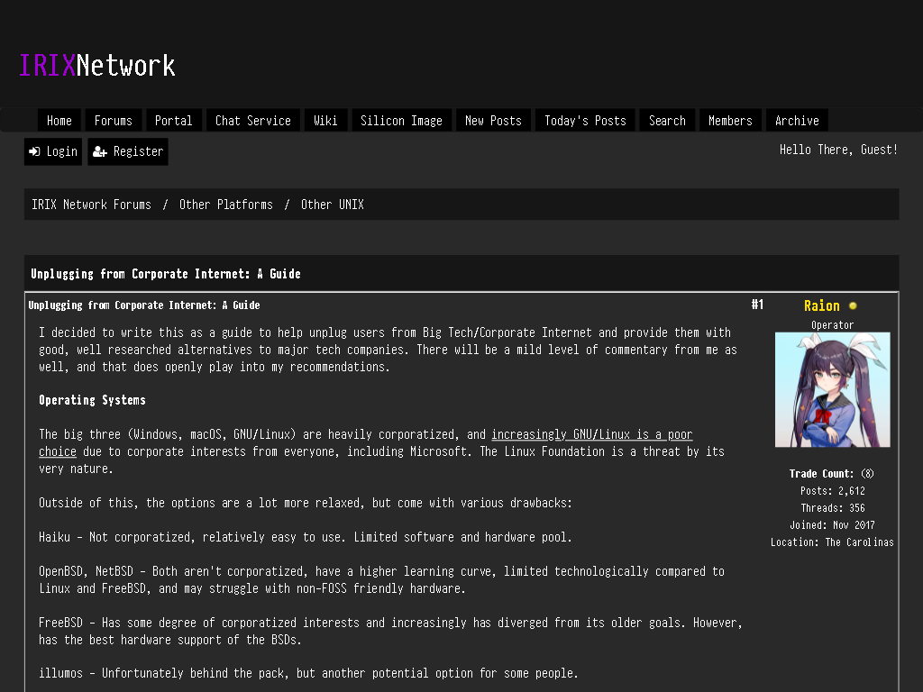
Task: Open Raion's avatar image
Action: (832, 389)
